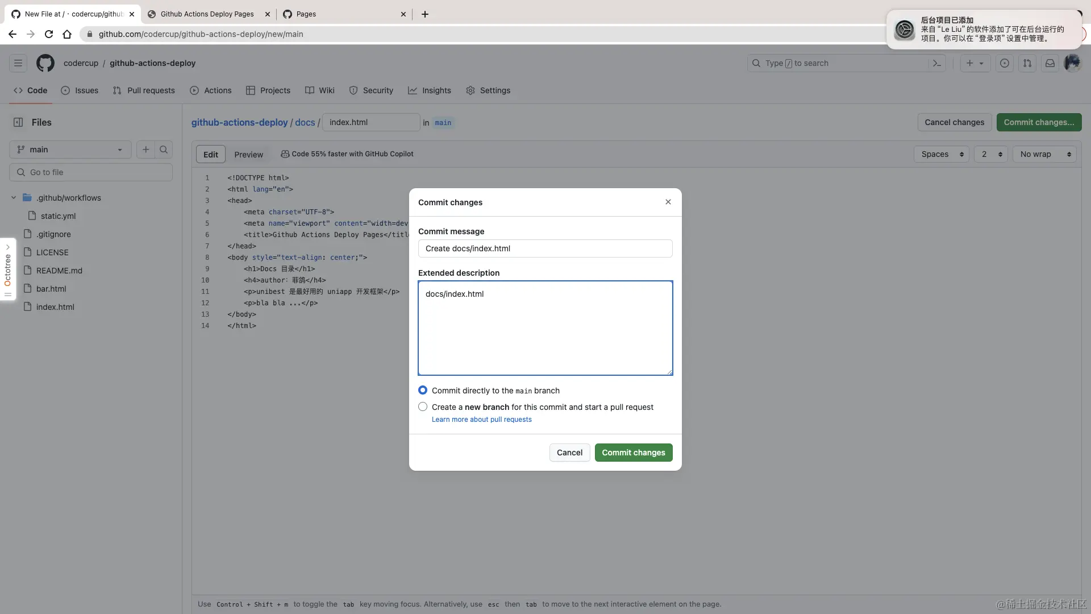Click the green Commit changes dialog button

tap(634, 453)
